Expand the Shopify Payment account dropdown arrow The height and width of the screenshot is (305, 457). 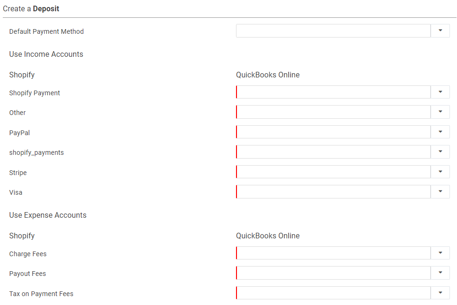[440, 92]
